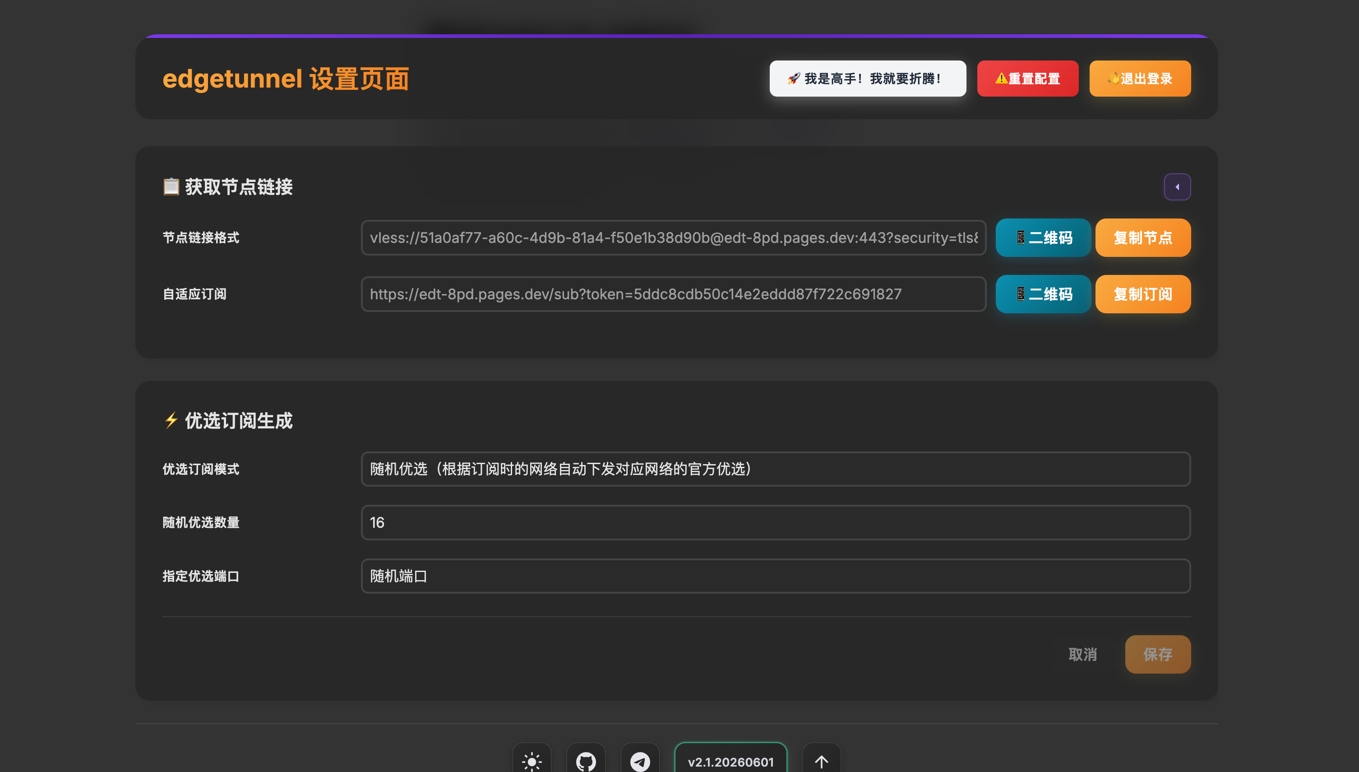Image resolution: width=1359 pixels, height=772 pixels.
Task: Show 二维码 for 节点链接格式
Action: point(1043,237)
